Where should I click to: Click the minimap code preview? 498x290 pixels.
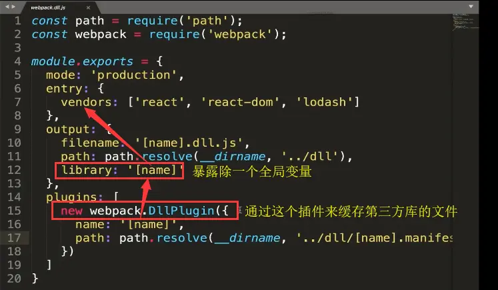[x=465, y=21]
